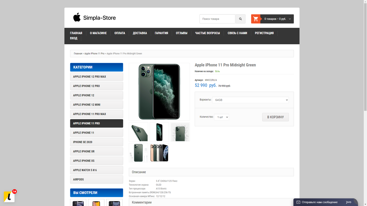View thumbnail of camera close-up angle

(139, 132)
